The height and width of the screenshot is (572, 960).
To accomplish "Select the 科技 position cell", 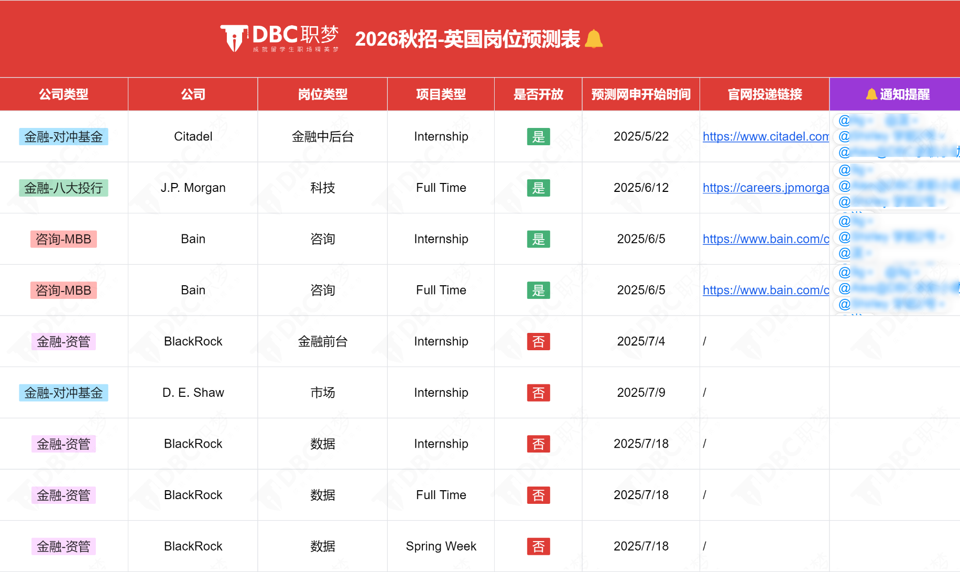I will click(323, 188).
